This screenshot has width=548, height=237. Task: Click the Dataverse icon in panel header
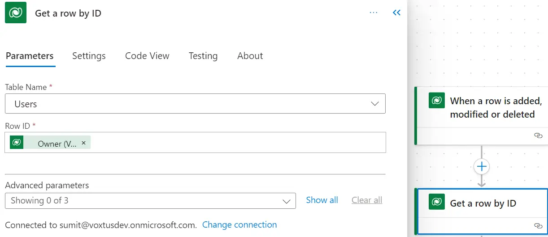click(x=16, y=13)
